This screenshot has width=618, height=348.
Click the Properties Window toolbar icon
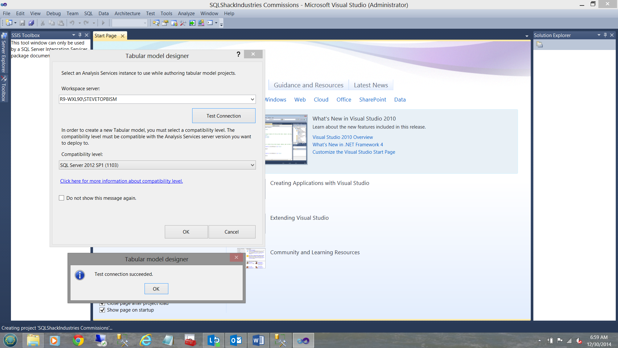tap(165, 23)
